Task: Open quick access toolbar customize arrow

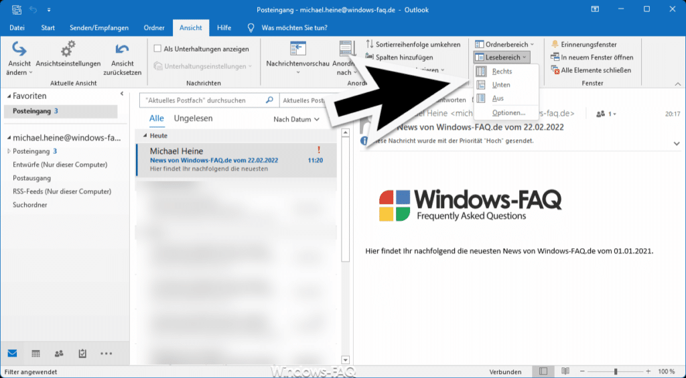Action: (49, 9)
